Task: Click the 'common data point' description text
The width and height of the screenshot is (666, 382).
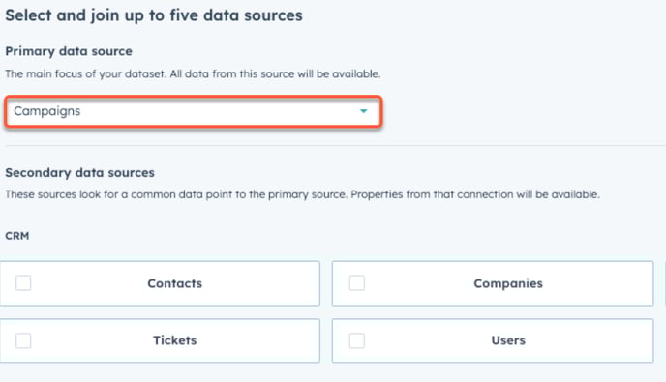Action: (x=302, y=194)
